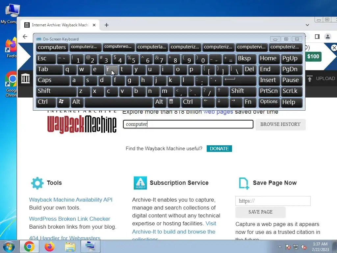This screenshot has width=337, height=253.
Task: Open a new browser tab
Action: (x=107, y=25)
